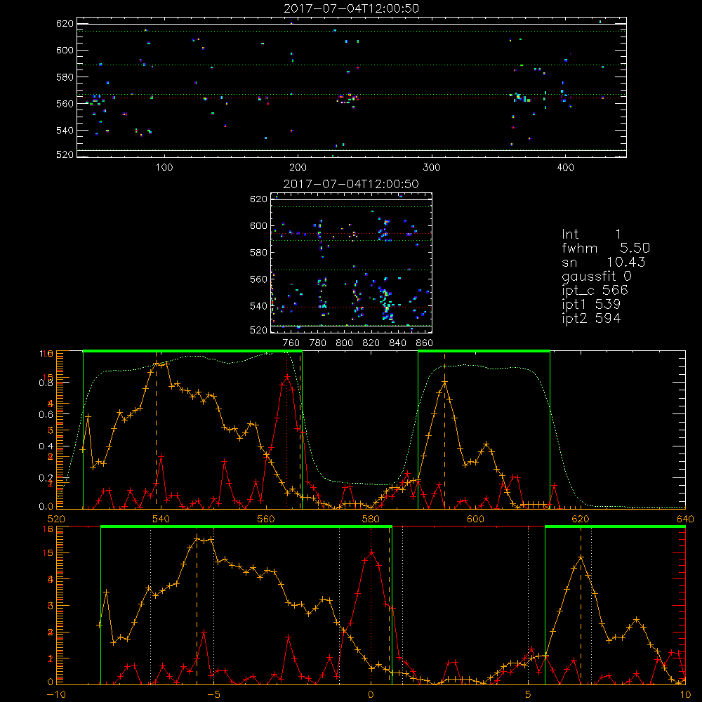702x702 pixels.
Task: Click y-axis label '540' on top plot
Action: 65,131
